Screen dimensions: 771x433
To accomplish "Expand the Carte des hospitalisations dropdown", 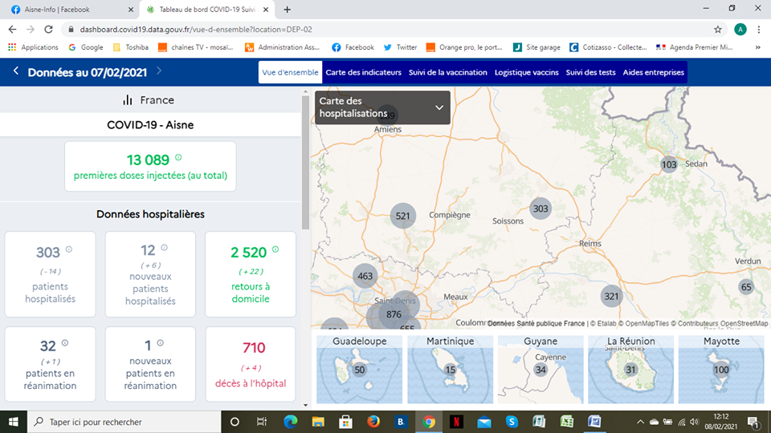I will (x=439, y=107).
